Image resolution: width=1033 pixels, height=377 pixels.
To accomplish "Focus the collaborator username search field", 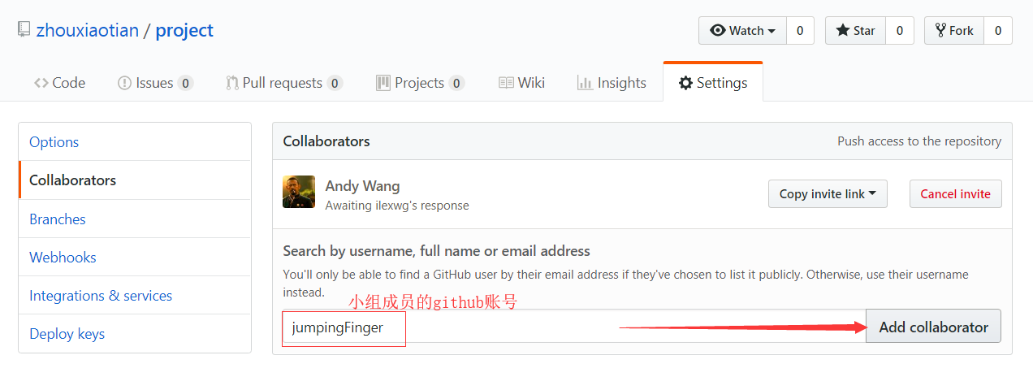I will [x=568, y=327].
